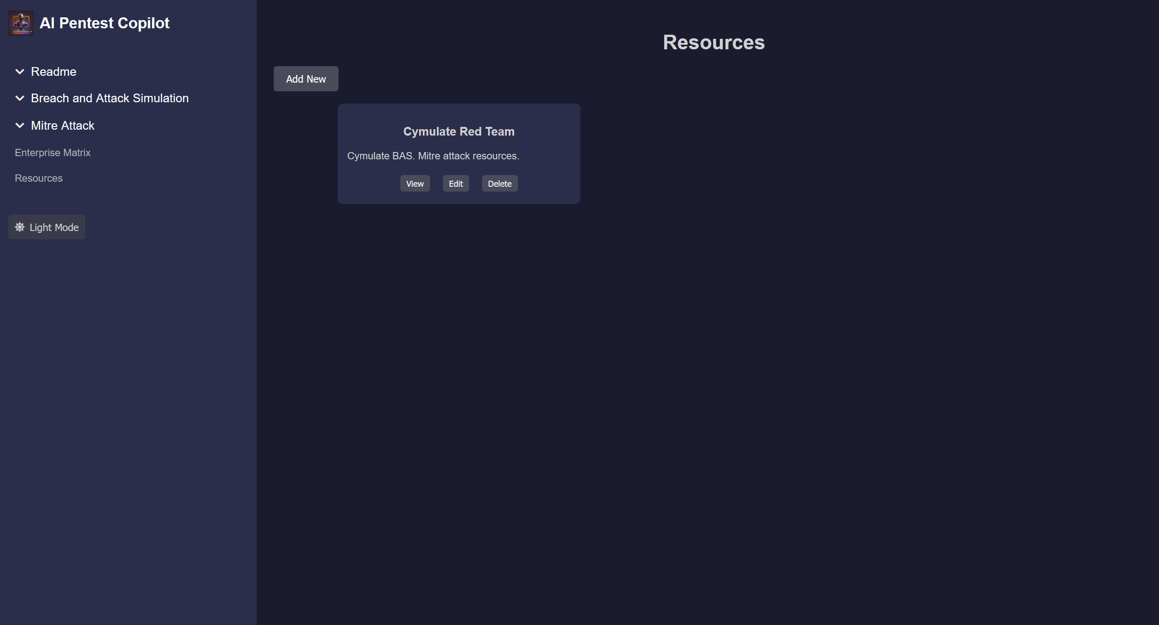Toggle Light Mode theme button

tap(47, 227)
